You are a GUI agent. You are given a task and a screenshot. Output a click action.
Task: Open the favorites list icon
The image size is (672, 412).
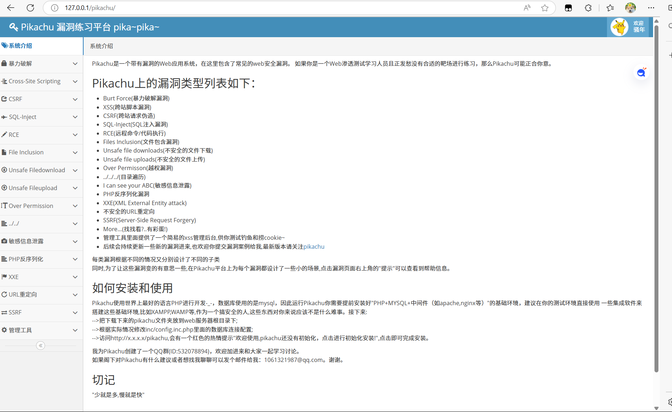point(610,8)
